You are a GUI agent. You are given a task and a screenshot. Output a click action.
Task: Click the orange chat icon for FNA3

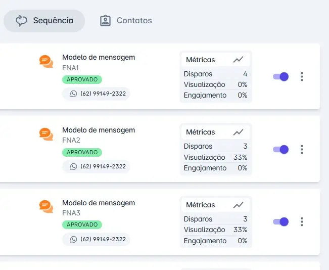coord(46,207)
